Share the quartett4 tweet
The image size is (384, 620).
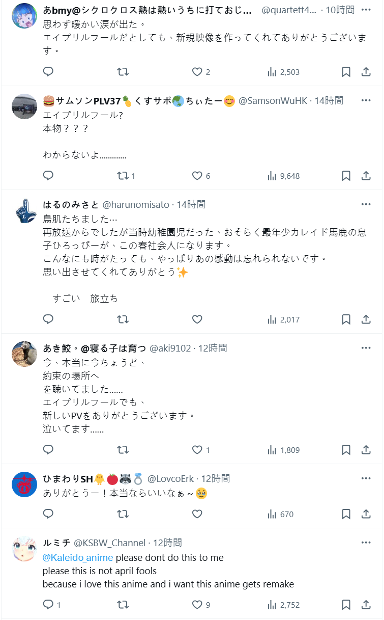[366, 72]
